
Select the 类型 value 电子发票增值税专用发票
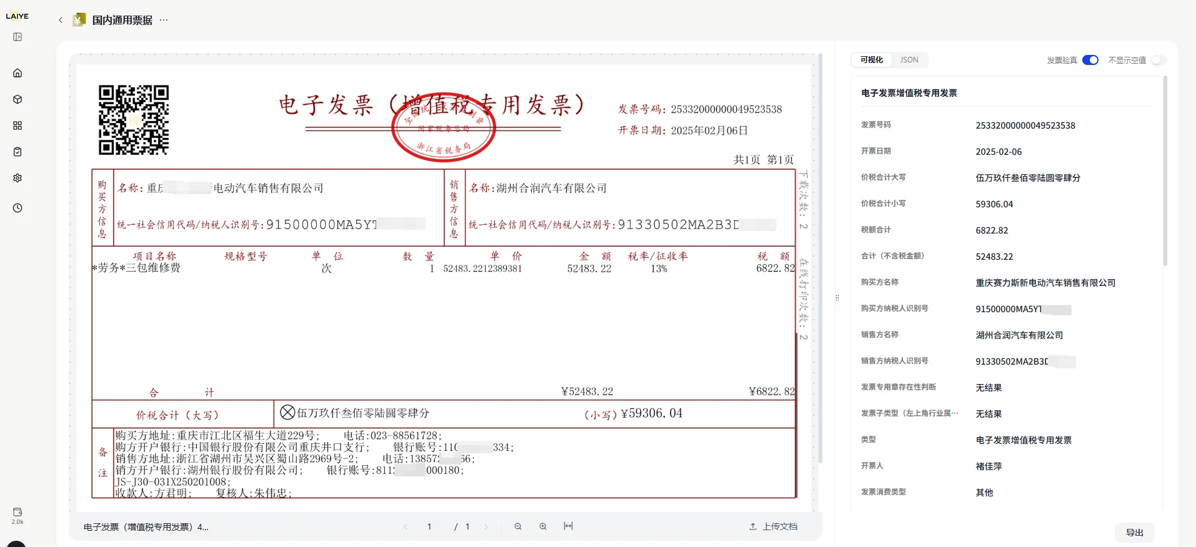point(1024,440)
